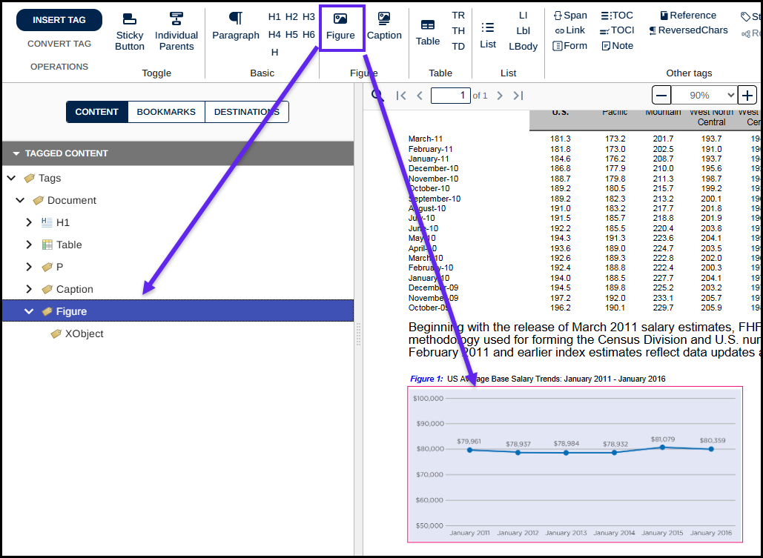Insert a Table tag

428,33
